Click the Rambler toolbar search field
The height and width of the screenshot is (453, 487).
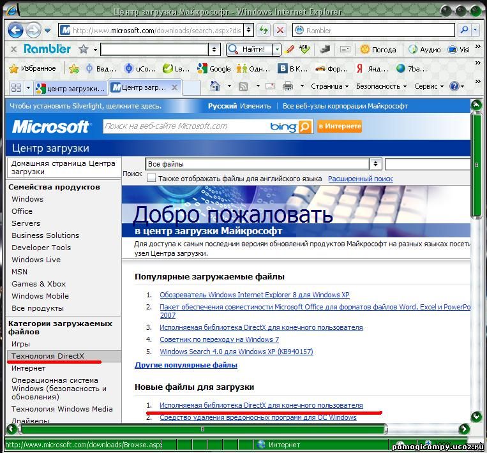(154, 49)
